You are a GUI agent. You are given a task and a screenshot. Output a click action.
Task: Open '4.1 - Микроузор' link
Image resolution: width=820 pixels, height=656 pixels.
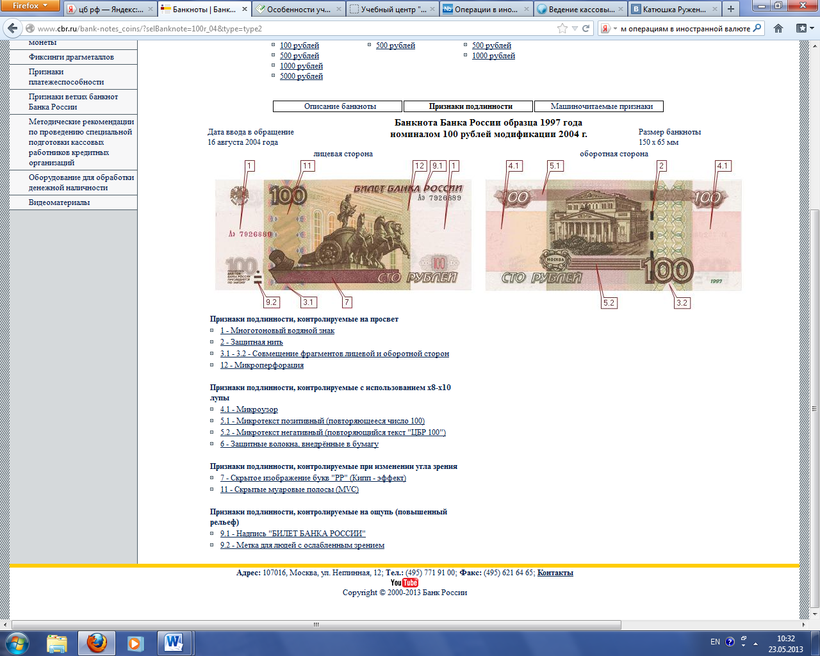[x=249, y=409]
